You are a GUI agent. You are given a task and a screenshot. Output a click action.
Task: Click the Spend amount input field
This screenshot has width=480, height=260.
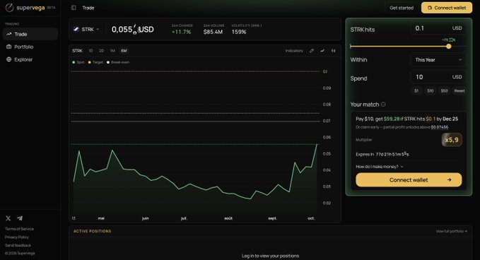tap(438, 77)
